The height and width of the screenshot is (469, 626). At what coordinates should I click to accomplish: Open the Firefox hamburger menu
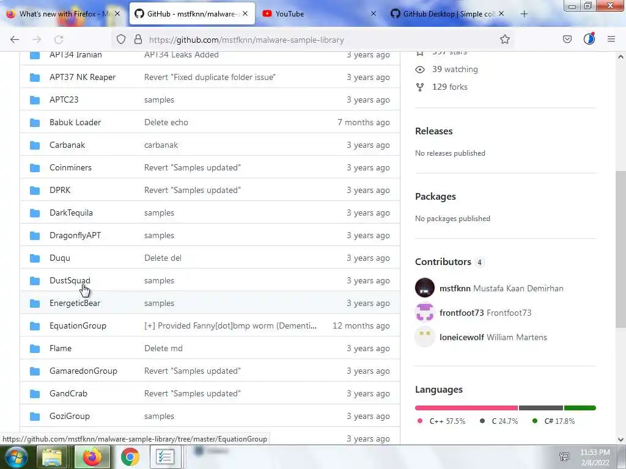tap(611, 39)
